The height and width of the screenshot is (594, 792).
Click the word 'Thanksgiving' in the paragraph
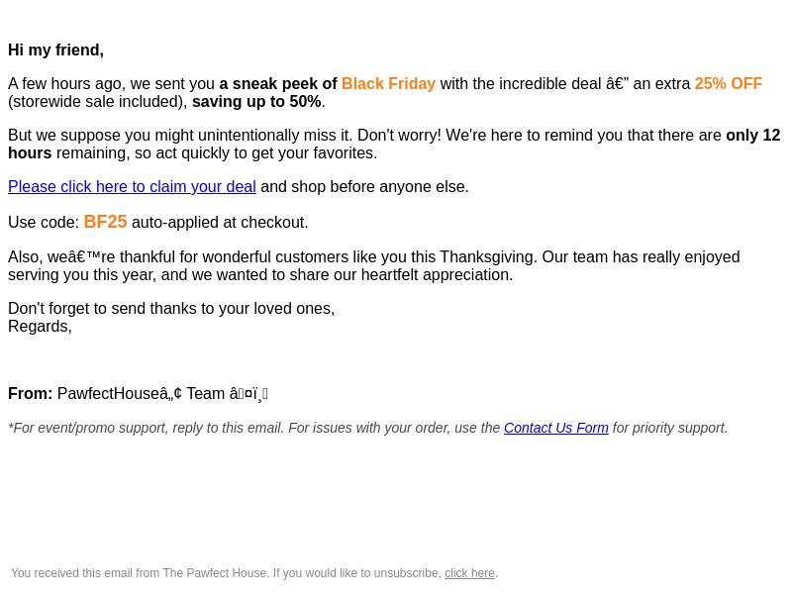click(487, 256)
